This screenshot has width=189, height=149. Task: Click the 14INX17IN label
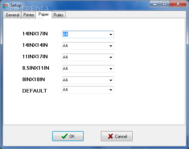35,34
